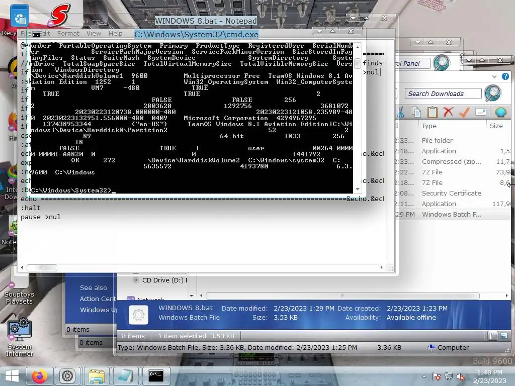Viewport: 515px width, 386px height.
Task: Open File Explorer from the taskbar
Action: (x=96, y=376)
